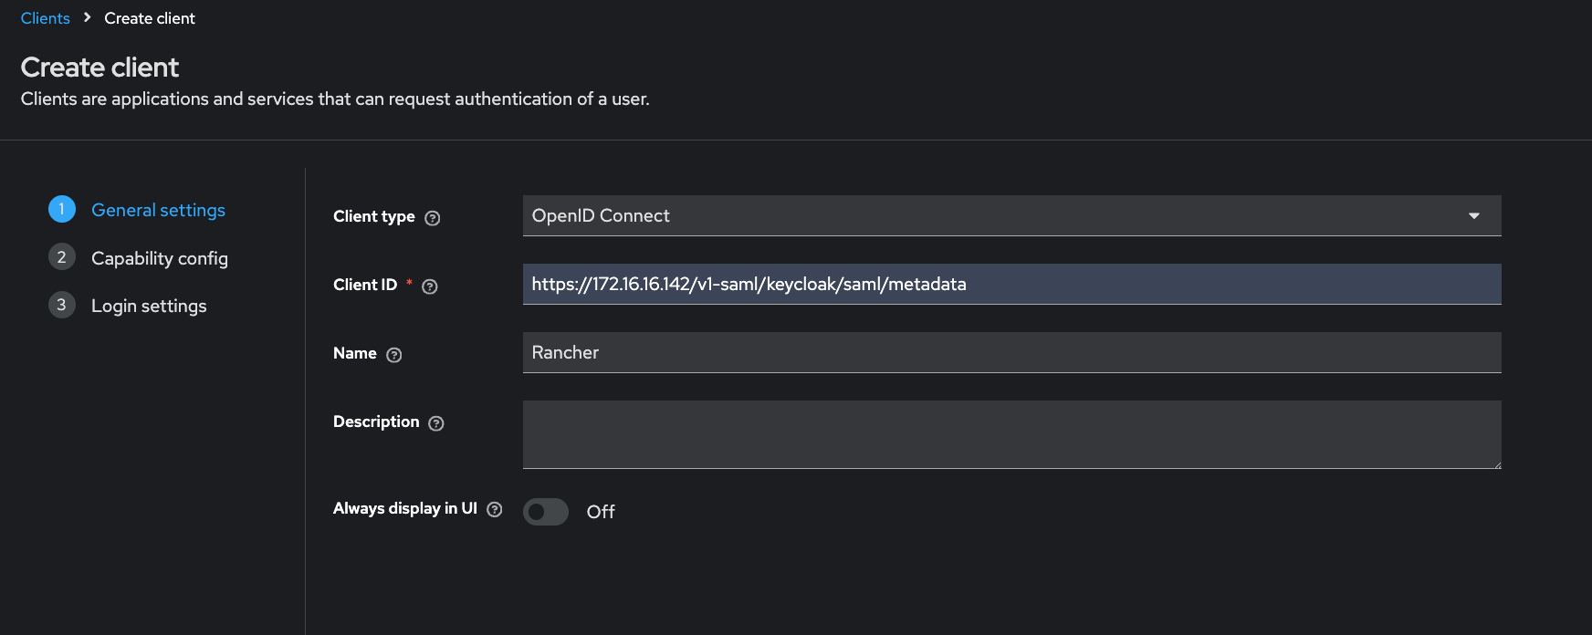Show help tooltip for Name field
Viewport: 1592px width, 635px height.
pos(394,355)
